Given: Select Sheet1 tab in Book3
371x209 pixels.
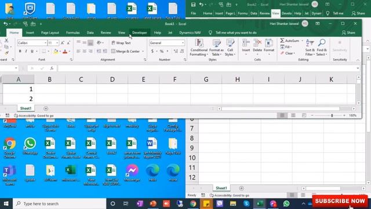Looking at the screenshot, I should tap(26, 109).
